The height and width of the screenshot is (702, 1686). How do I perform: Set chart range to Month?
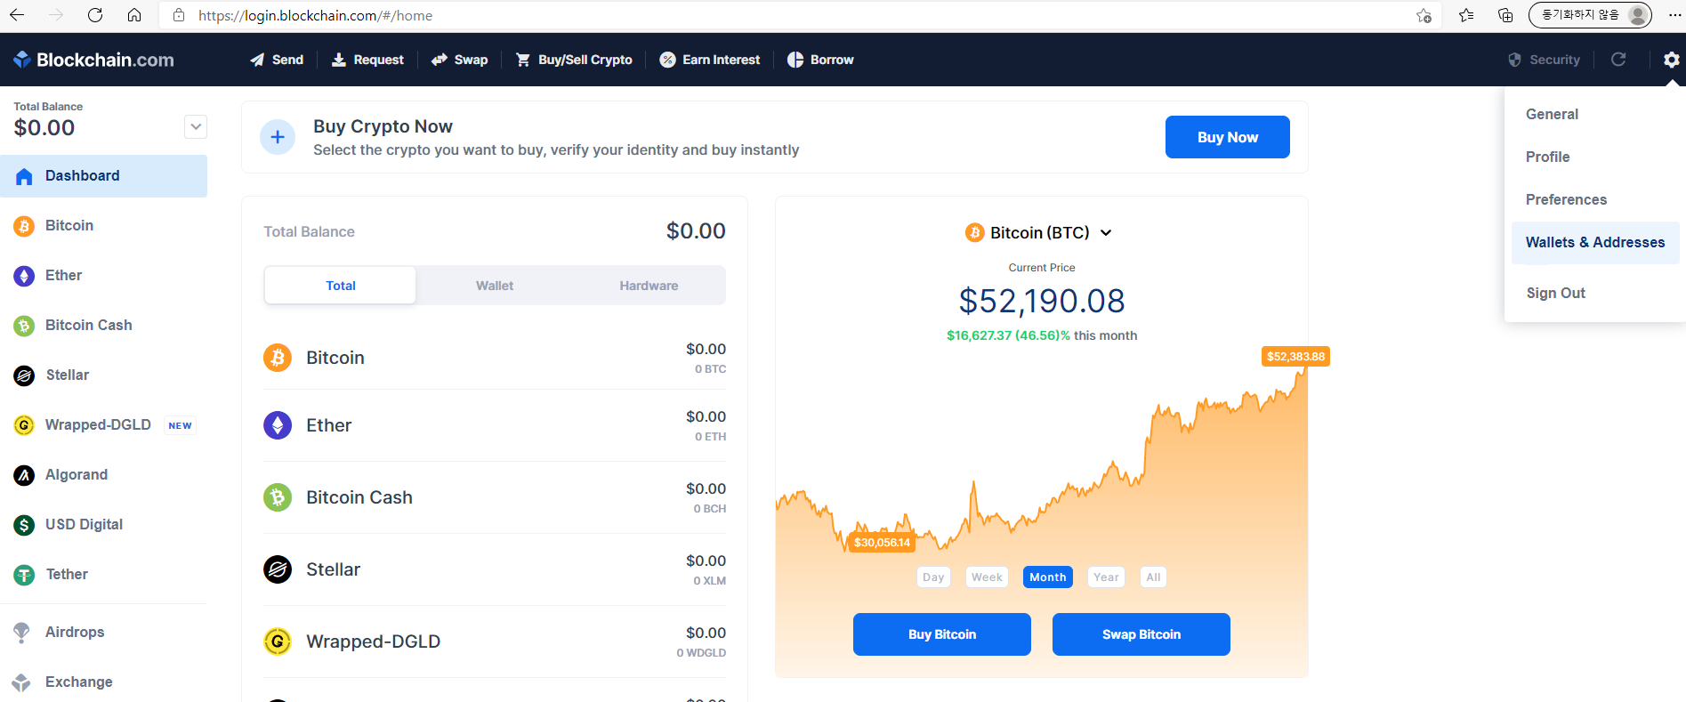click(x=1048, y=577)
